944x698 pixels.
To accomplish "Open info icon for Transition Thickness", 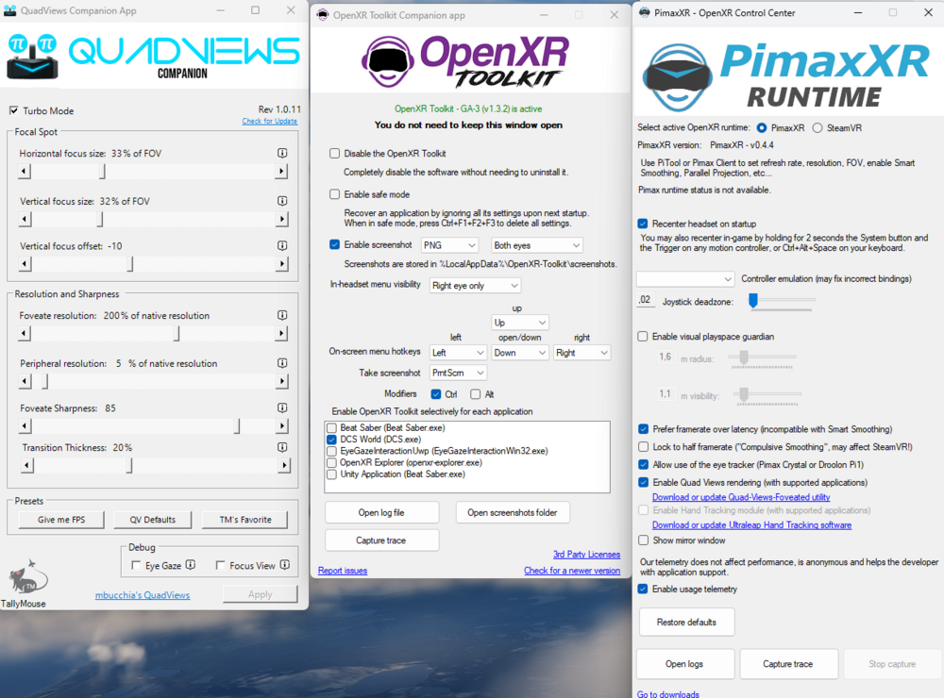I will [x=281, y=447].
